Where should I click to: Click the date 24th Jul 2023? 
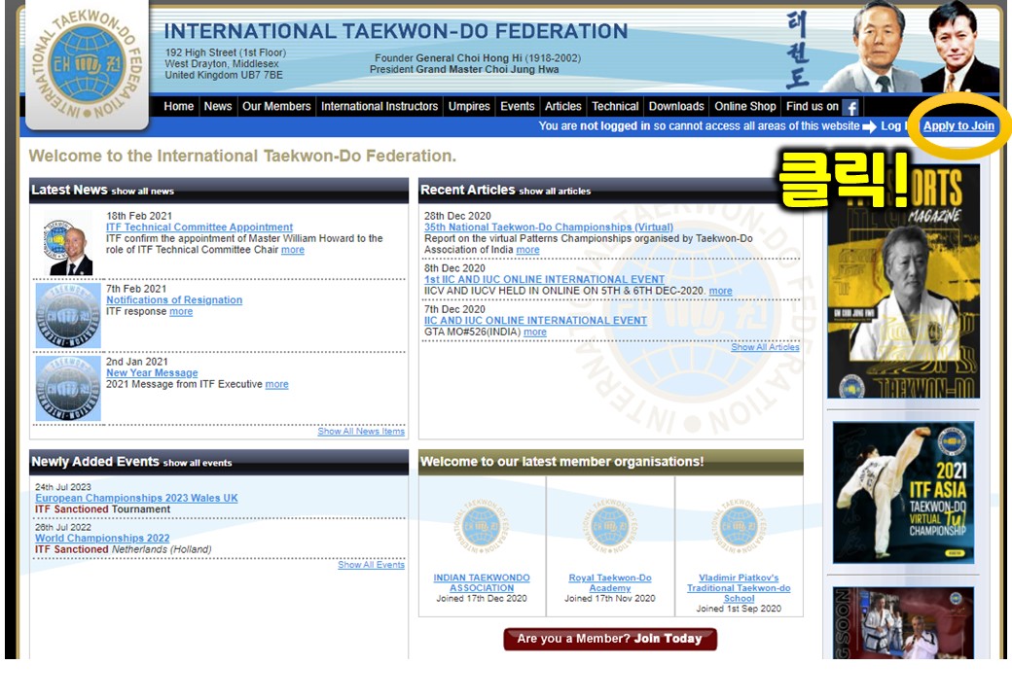62,487
